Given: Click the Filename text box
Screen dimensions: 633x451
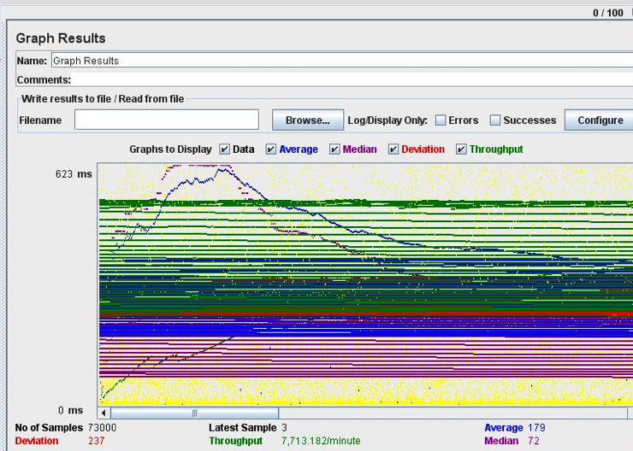Looking at the screenshot, I should [166, 120].
